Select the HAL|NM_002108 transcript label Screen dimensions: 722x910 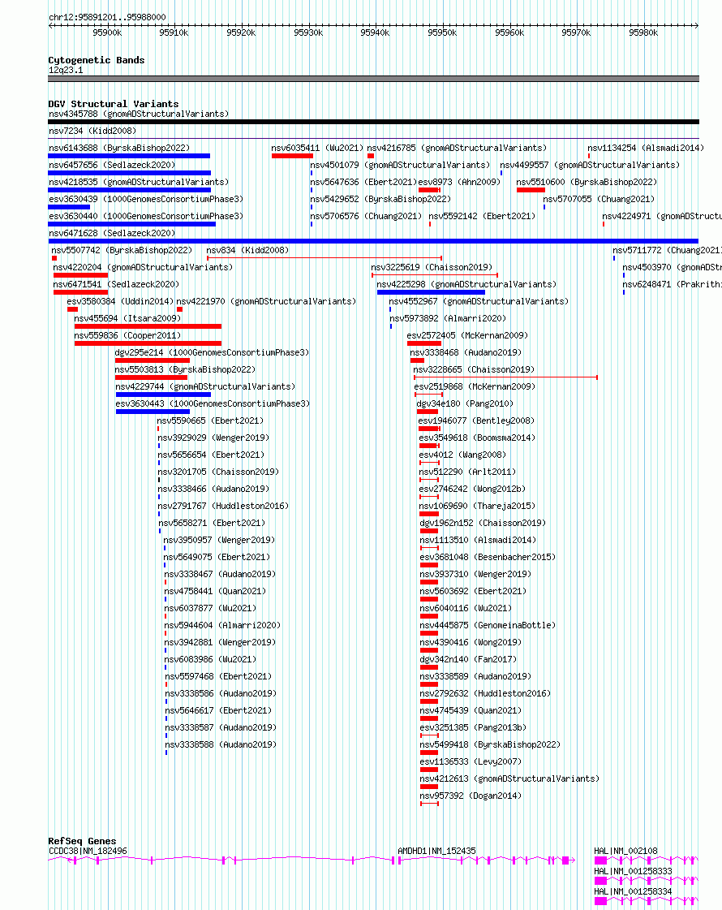625,851
